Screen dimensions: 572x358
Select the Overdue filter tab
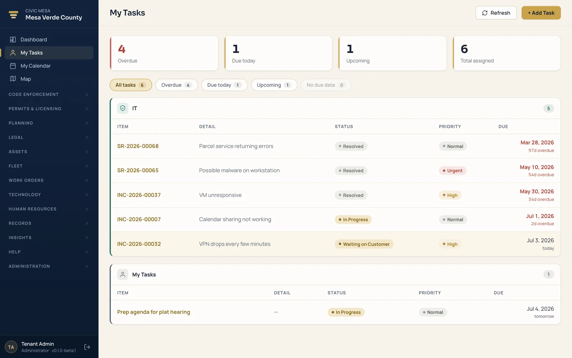coord(177,85)
